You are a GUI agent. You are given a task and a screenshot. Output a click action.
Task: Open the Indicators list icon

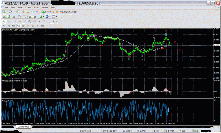(41, 17)
